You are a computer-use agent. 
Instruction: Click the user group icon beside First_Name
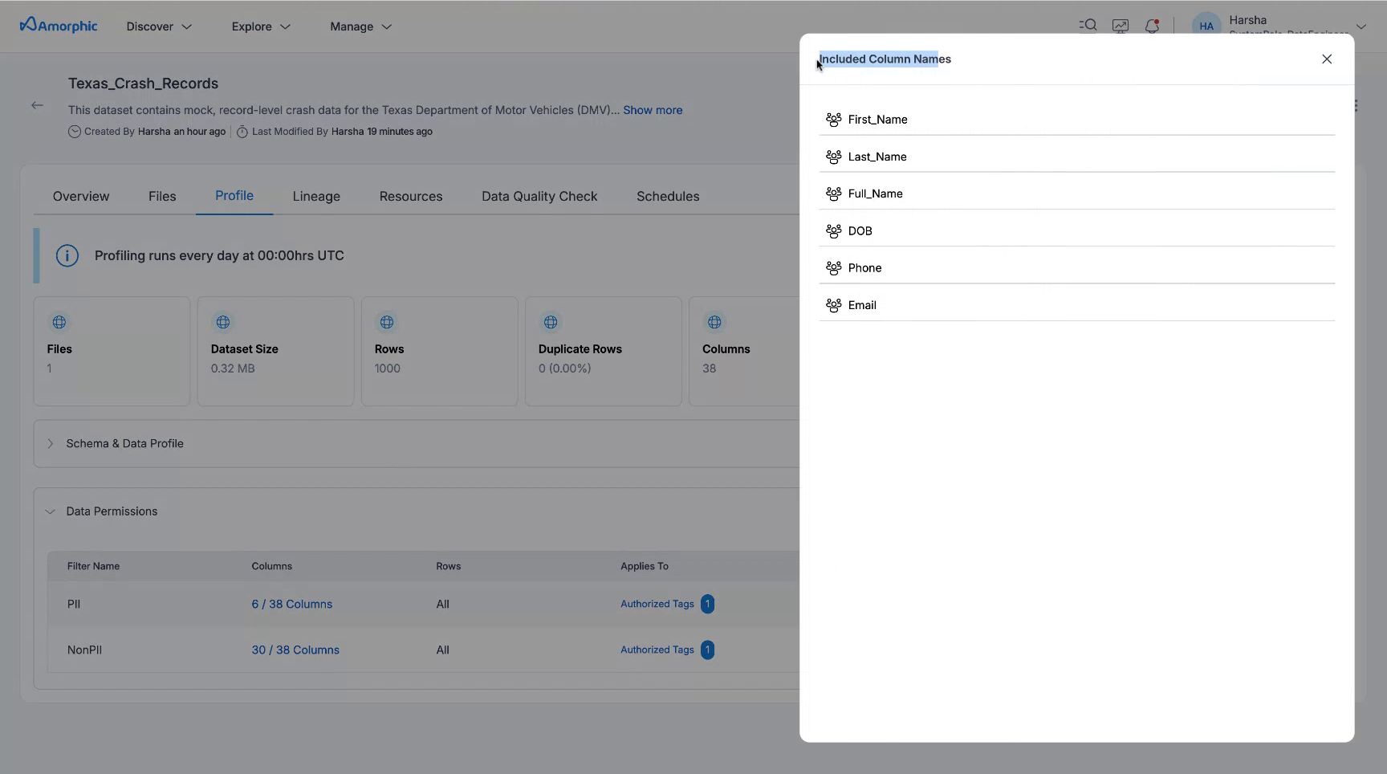[834, 119]
